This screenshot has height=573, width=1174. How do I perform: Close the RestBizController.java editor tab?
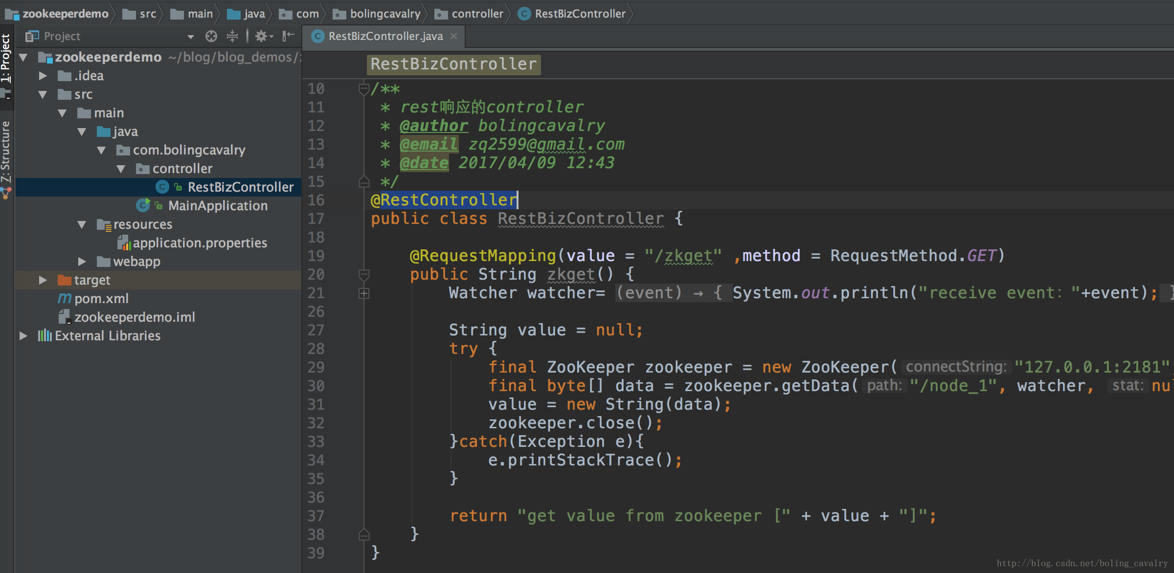click(454, 36)
